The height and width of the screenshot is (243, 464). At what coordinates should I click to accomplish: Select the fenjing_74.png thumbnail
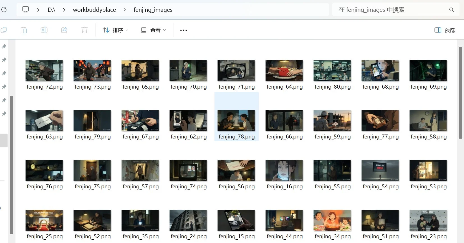pyautogui.click(x=188, y=170)
